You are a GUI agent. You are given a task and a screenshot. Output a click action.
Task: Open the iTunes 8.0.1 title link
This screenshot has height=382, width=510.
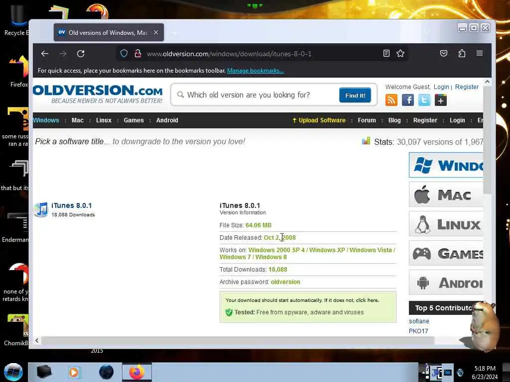pos(72,205)
